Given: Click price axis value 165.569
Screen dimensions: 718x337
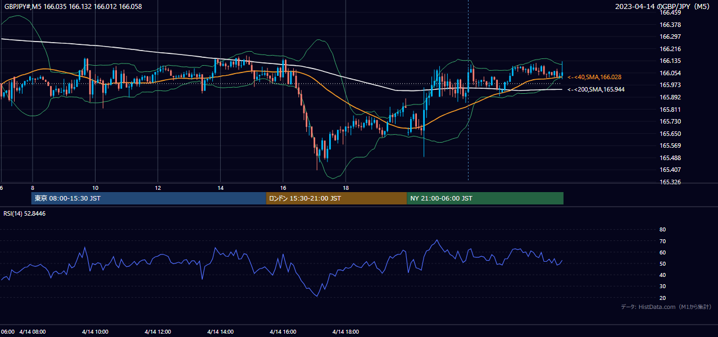Looking at the screenshot, I should 670,145.
